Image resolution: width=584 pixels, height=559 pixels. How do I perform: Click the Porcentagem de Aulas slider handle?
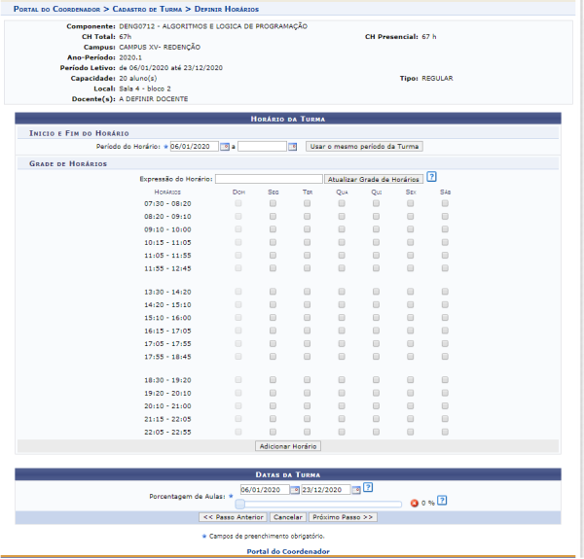pyautogui.click(x=240, y=504)
